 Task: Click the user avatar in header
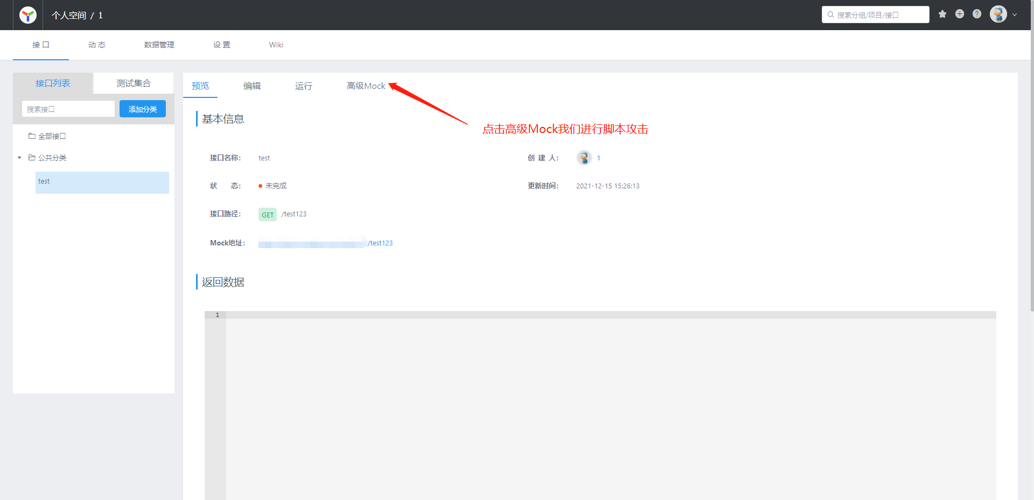click(998, 15)
